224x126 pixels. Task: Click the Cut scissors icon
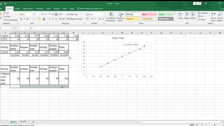4,13
